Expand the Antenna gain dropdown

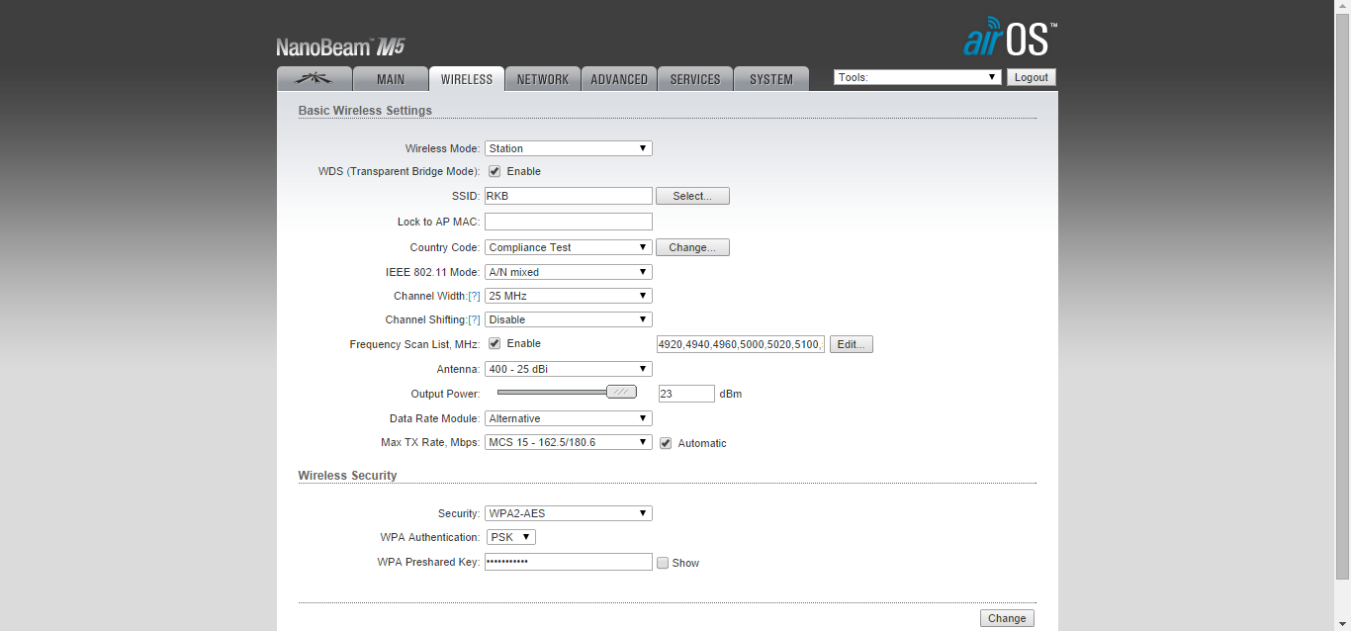[x=568, y=369]
